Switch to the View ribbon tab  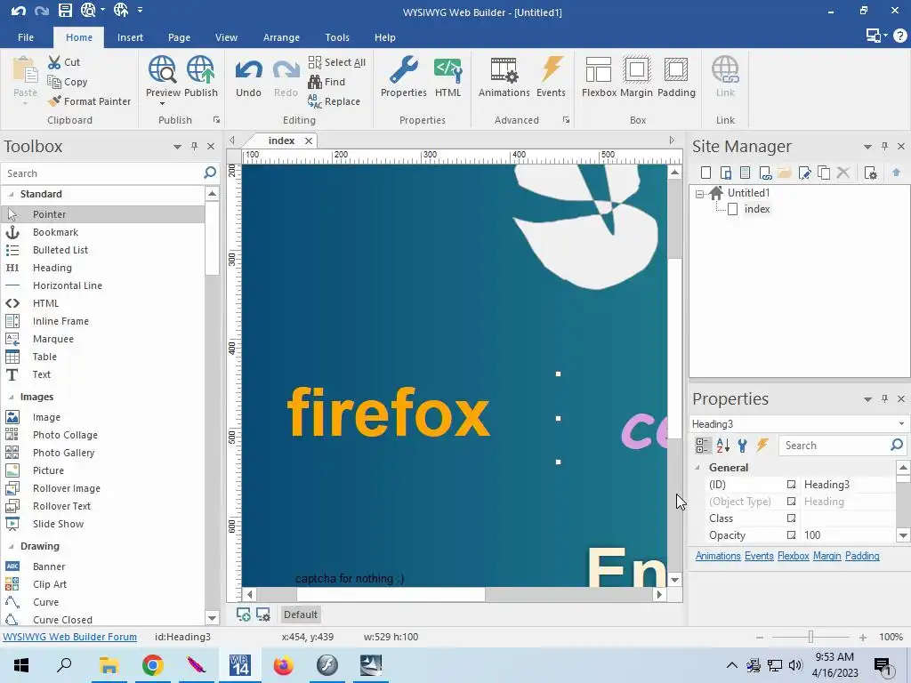click(226, 37)
